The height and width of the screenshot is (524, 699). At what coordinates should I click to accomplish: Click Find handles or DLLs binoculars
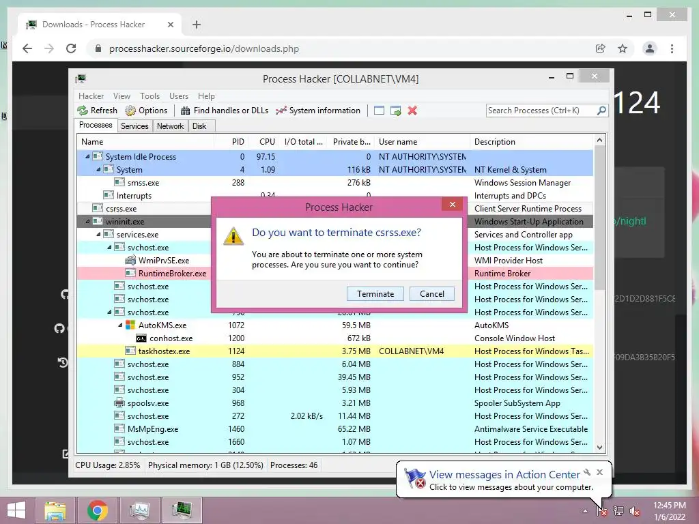185,111
